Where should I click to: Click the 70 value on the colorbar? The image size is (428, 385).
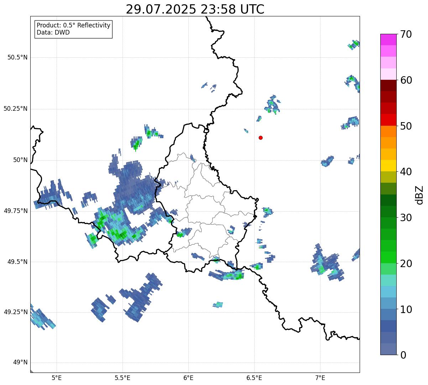pyautogui.click(x=406, y=34)
